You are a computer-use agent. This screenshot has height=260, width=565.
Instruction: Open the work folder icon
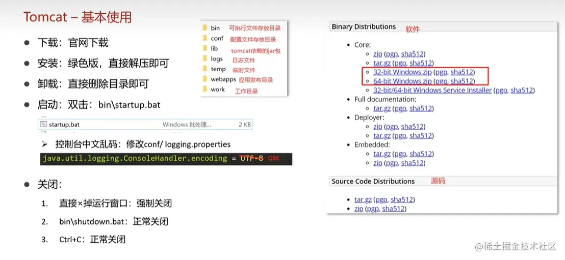[204, 89]
